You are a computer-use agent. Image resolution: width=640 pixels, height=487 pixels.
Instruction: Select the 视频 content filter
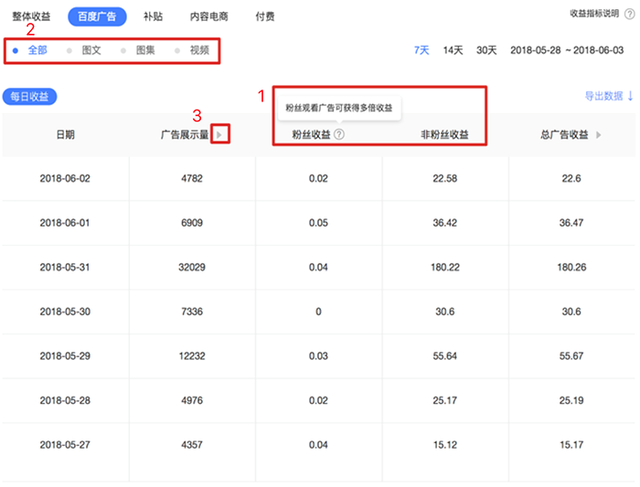click(198, 50)
